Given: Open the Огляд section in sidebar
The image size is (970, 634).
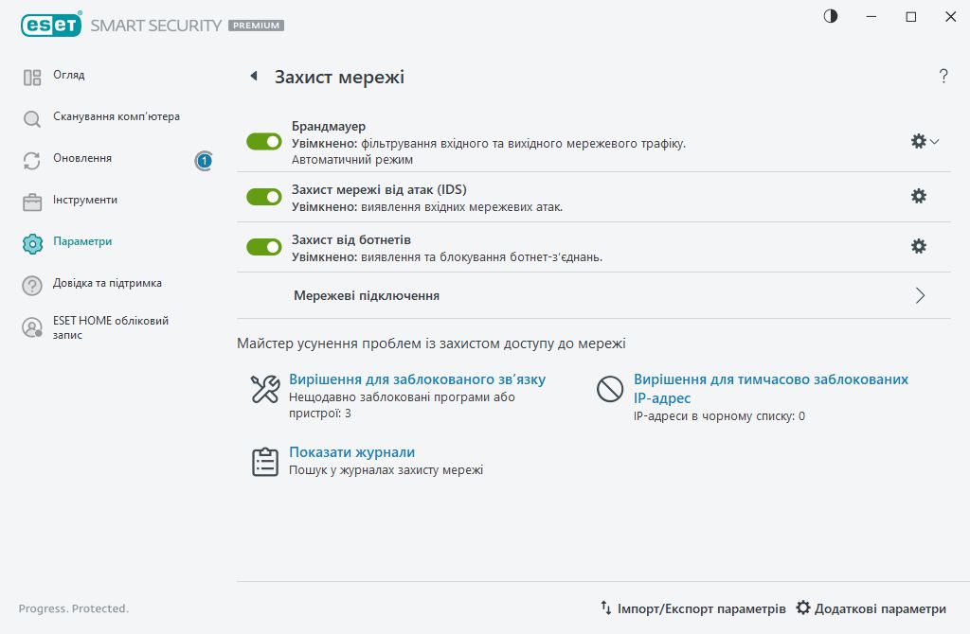Looking at the screenshot, I should click(x=69, y=76).
